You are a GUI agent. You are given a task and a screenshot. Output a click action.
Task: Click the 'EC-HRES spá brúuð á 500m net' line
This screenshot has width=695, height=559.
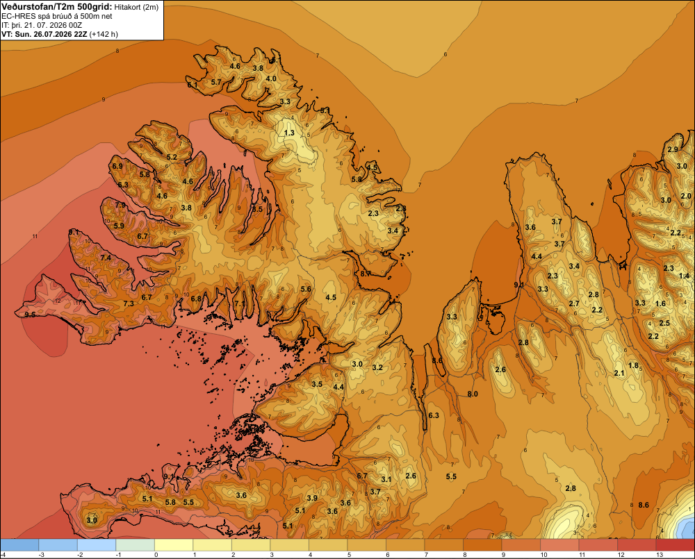(57, 16)
